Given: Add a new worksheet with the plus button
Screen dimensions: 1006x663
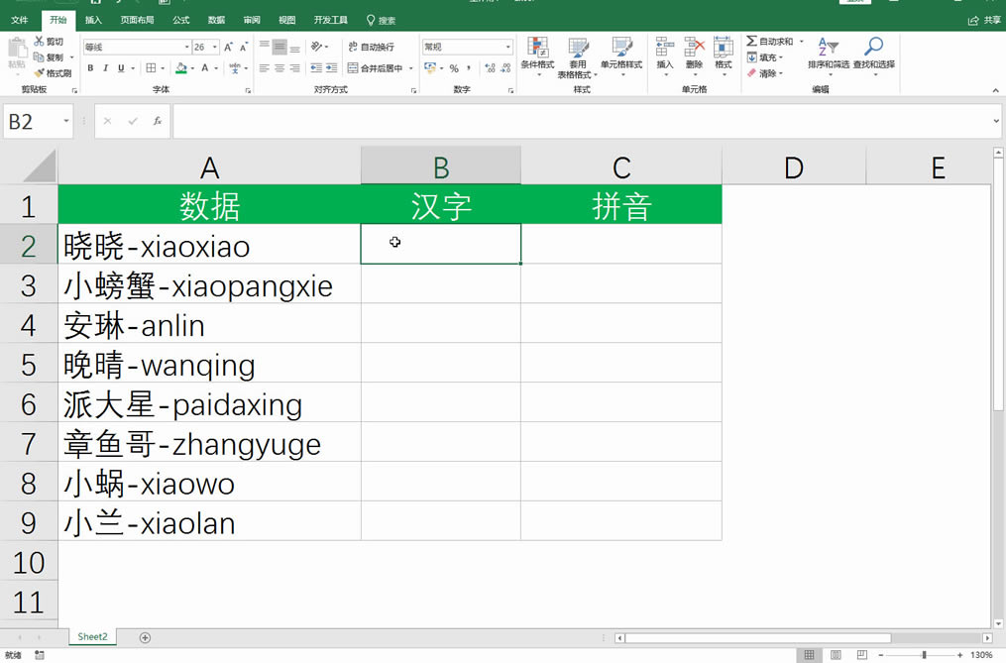Looking at the screenshot, I should point(145,636).
